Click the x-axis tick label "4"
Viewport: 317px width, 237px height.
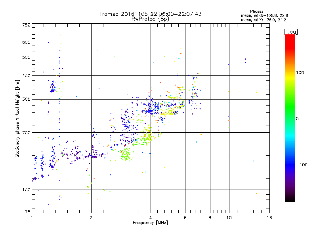151,218
